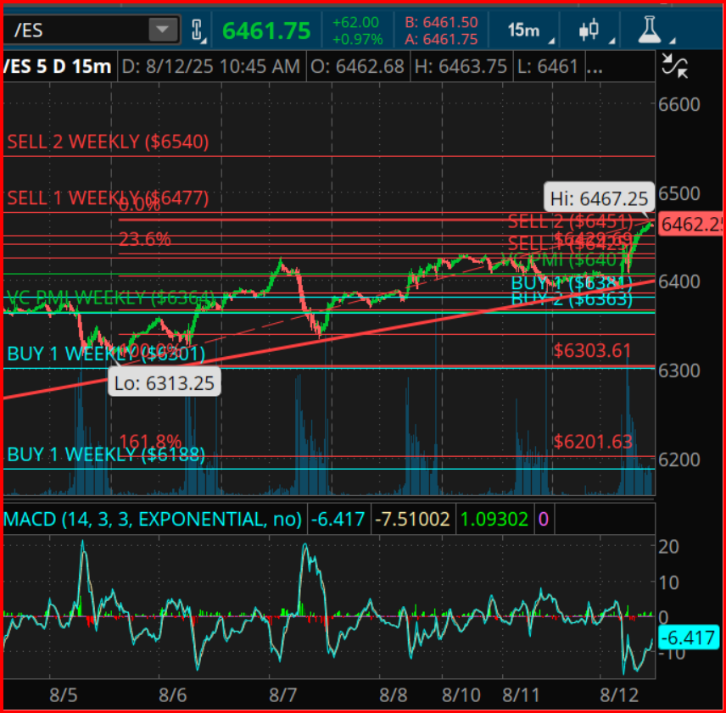The height and width of the screenshot is (713, 726).
Task: Click the 8/10 date on time axis
Action: coord(461,695)
